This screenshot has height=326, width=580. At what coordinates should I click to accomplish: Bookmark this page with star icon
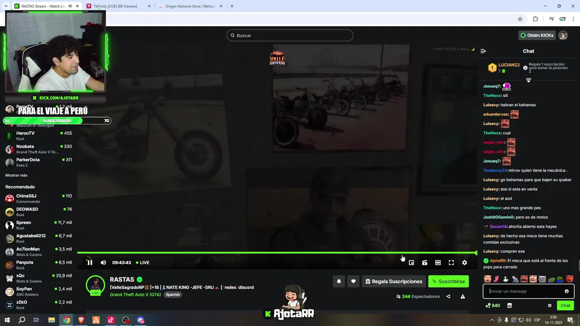pos(520,19)
